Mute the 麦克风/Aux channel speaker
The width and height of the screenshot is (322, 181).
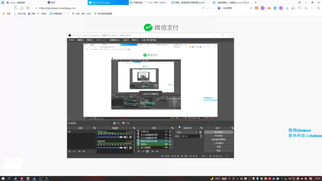click(126, 137)
